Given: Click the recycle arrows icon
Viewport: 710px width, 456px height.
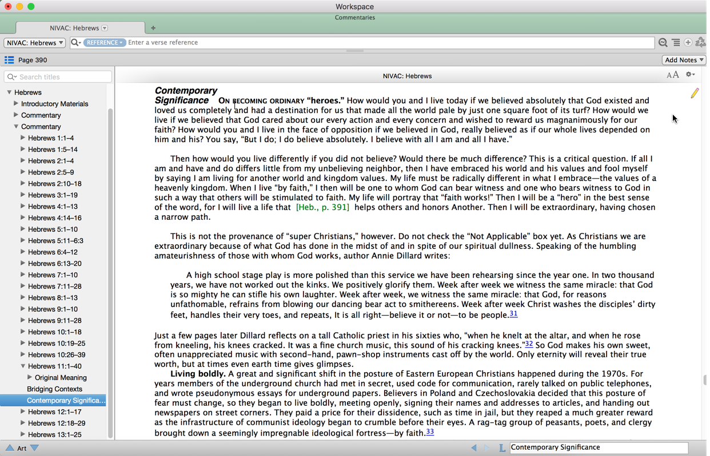Looking at the screenshot, I should (700, 43).
